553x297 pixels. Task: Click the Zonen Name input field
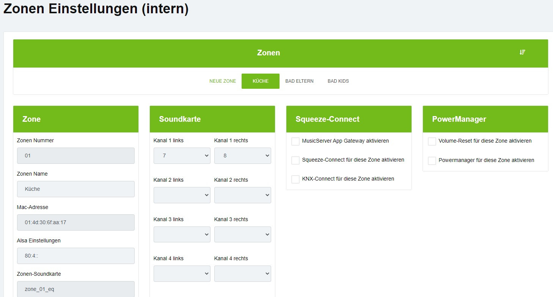[76, 189]
